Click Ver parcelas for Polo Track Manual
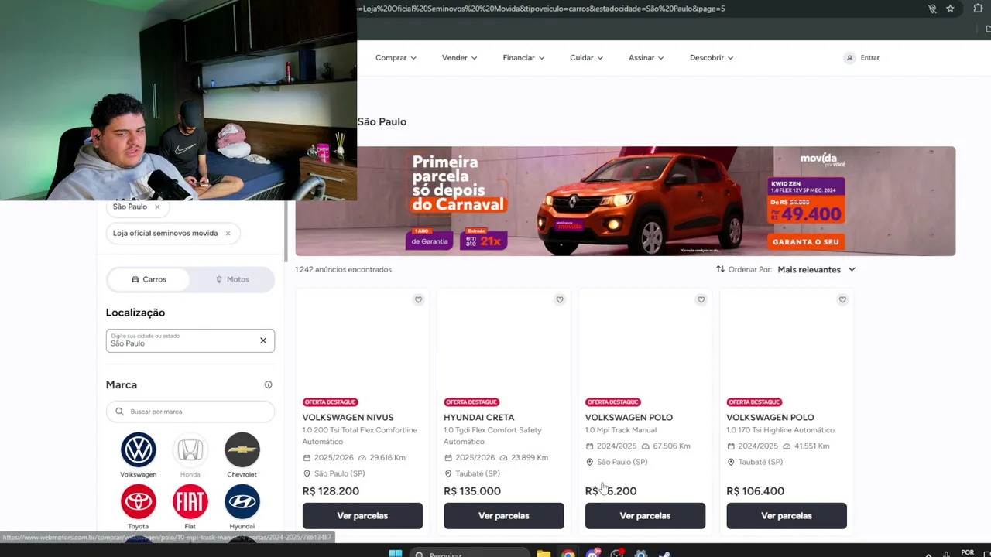The width and height of the screenshot is (991, 557). pos(645,516)
